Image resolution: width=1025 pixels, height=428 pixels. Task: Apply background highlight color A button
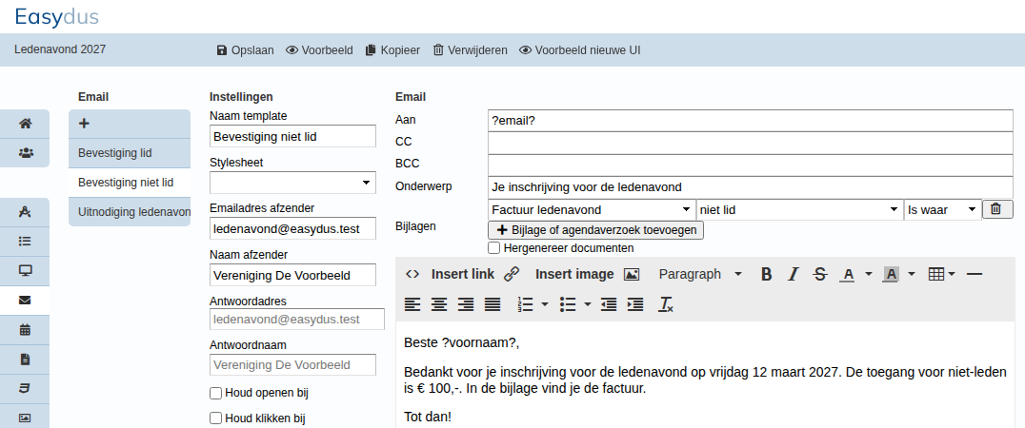click(891, 274)
